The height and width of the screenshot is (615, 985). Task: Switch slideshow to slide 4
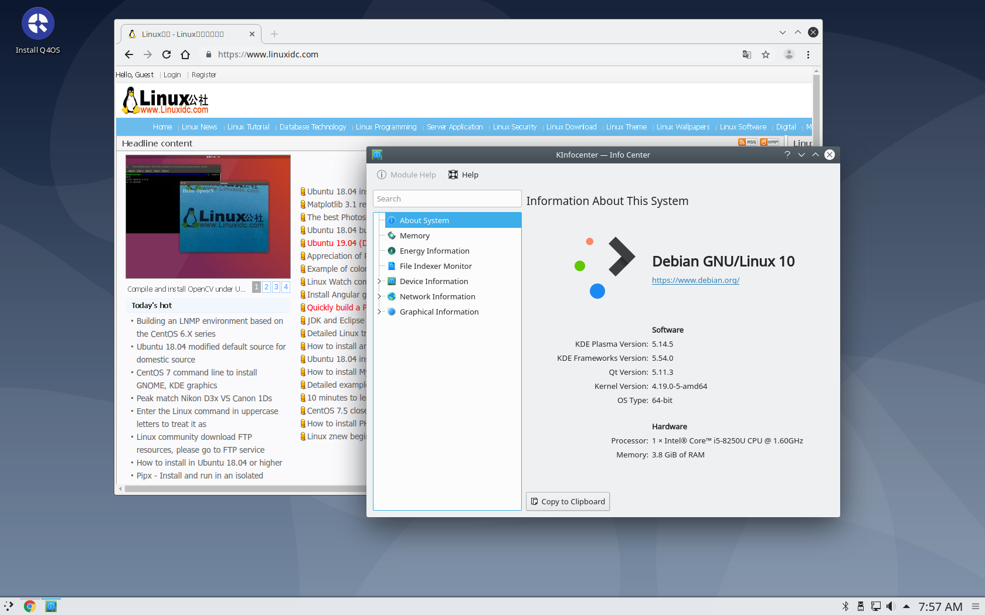click(x=286, y=287)
